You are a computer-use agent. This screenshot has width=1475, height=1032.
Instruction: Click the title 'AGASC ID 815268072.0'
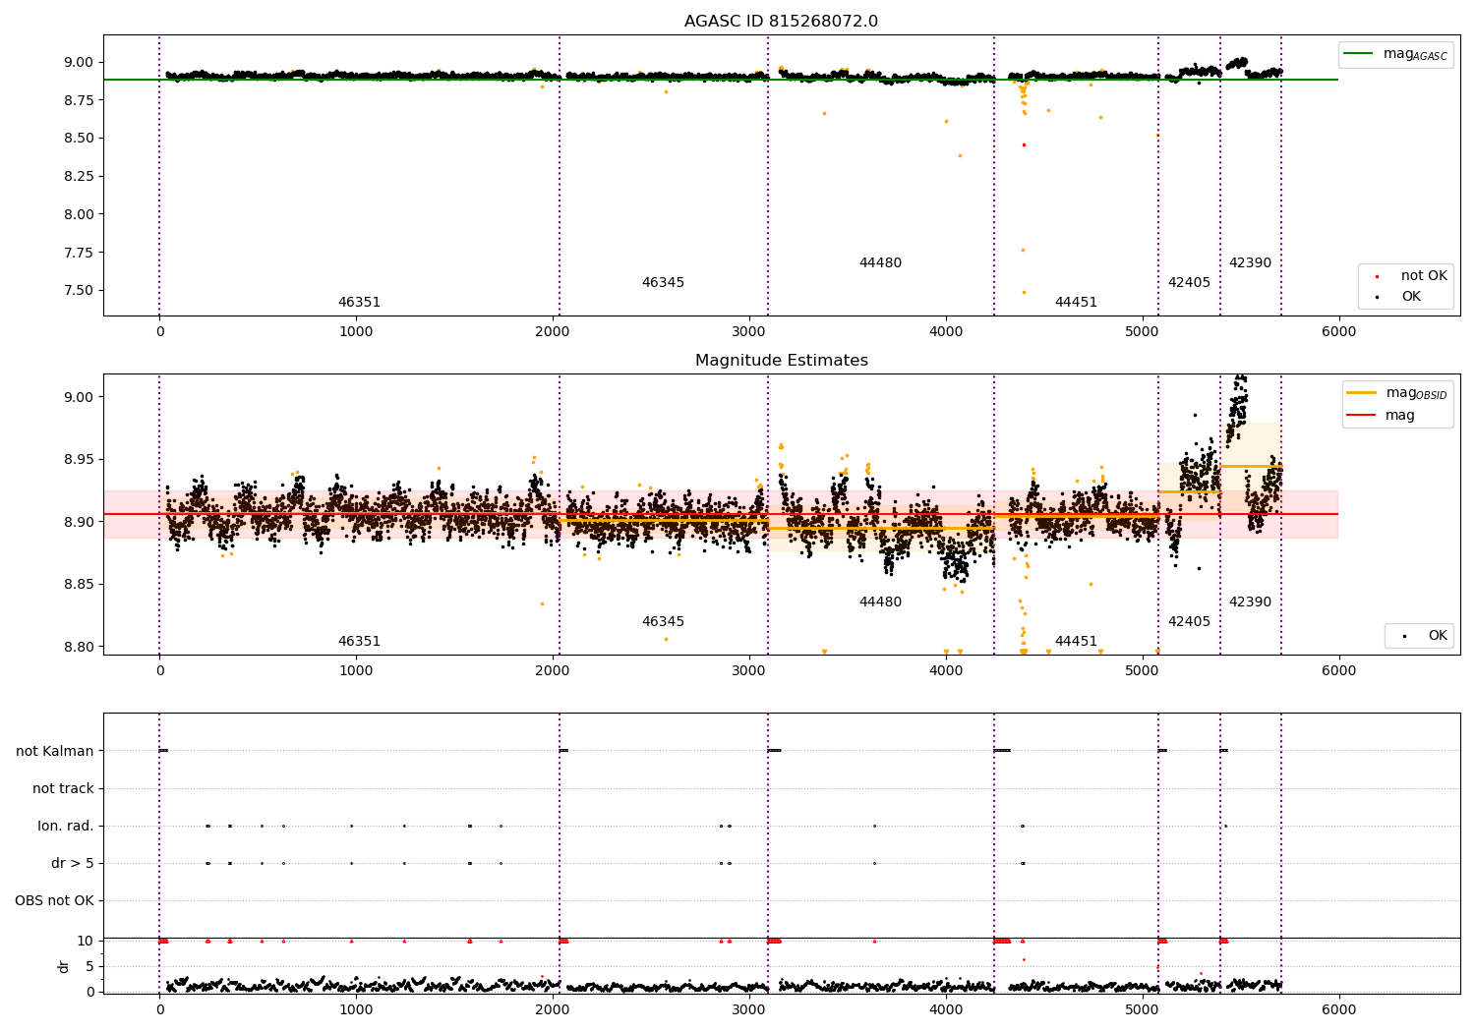click(x=781, y=22)
